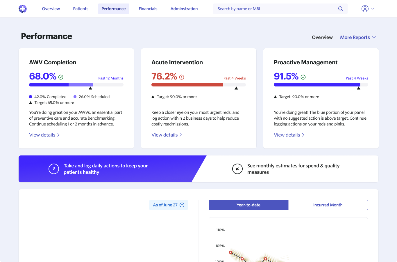The image size is (397, 262).
Task: Go to the Financials tab
Action: tap(148, 9)
